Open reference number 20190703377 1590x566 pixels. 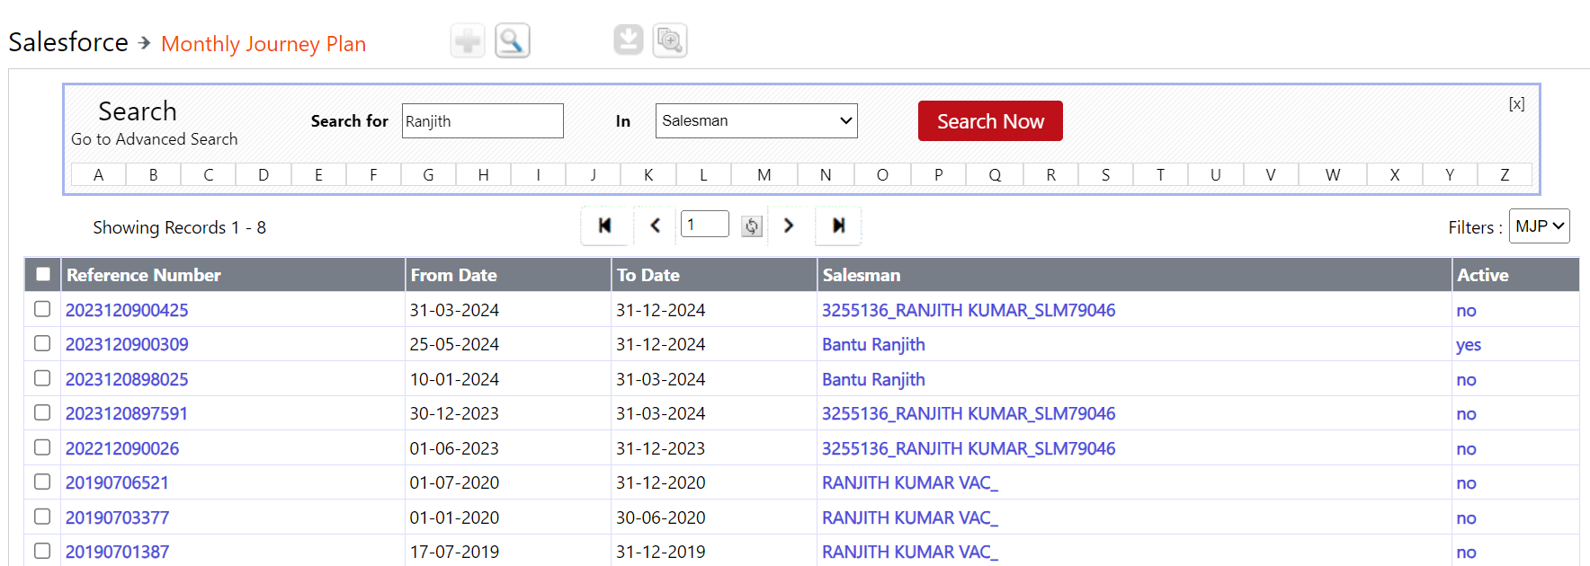(117, 517)
